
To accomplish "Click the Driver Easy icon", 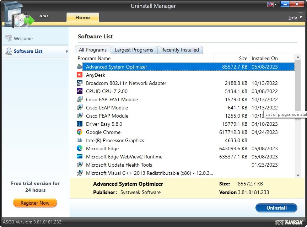I will pos(80,124).
